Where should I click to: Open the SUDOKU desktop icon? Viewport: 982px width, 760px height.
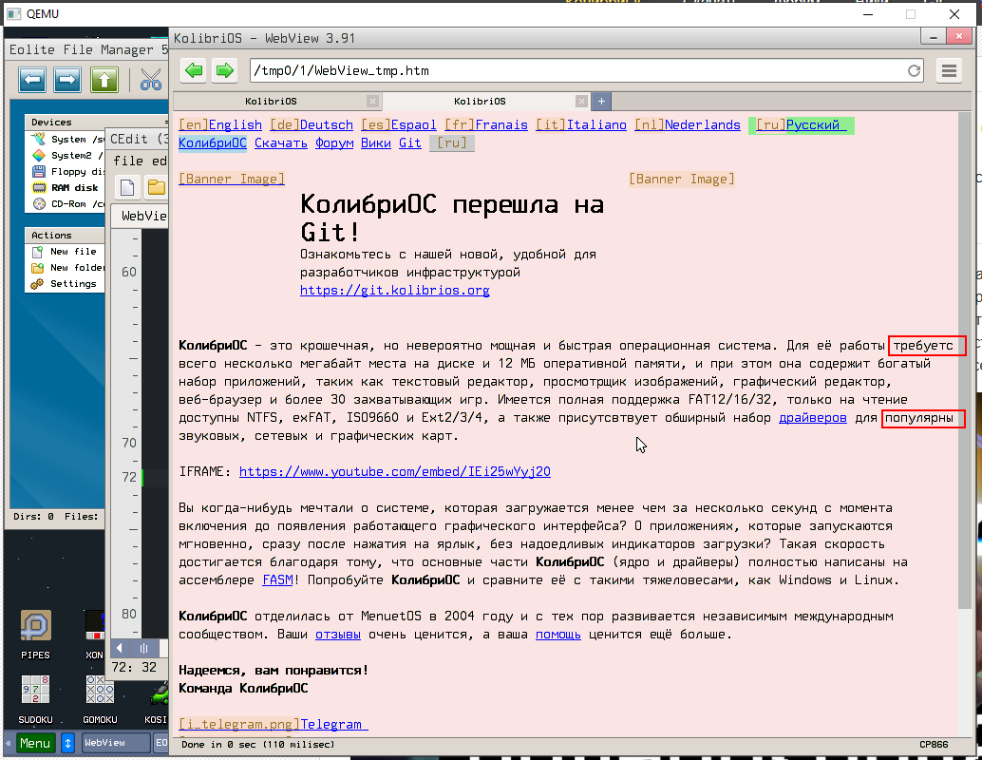coord(36,692)
